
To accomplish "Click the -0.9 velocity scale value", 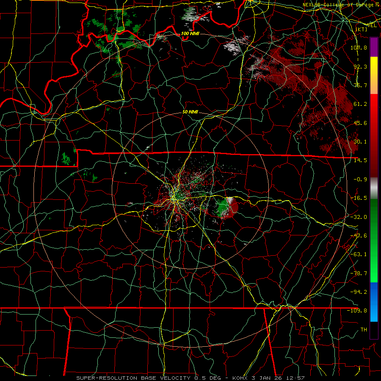I will 361,179.
